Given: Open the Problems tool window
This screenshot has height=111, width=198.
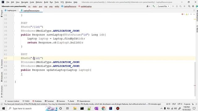Looking at the screenshot, I should [x=37, y=101].
